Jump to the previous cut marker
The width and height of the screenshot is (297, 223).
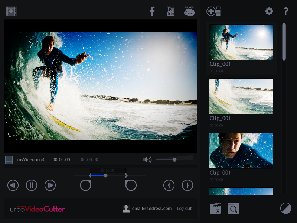[x=169, y=185]
